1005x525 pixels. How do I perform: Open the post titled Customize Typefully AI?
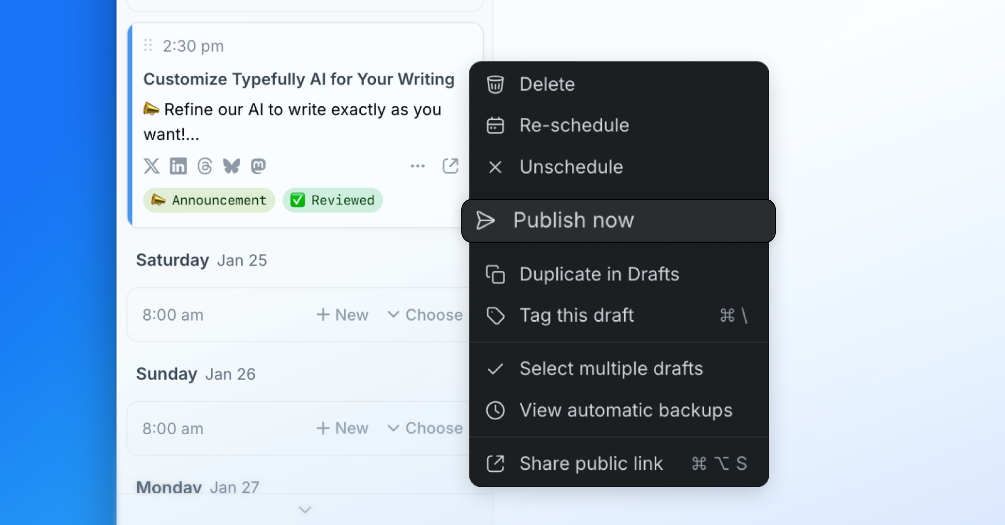tap(299, 79)
